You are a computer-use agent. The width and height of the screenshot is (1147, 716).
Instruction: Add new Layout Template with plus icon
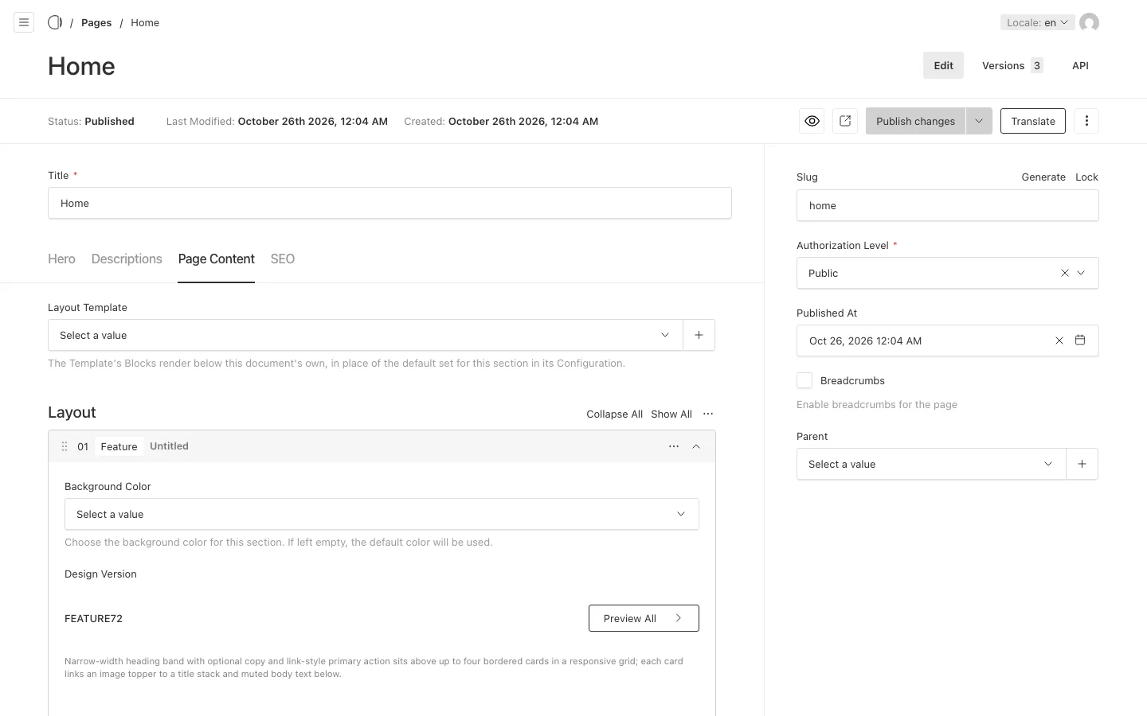[x=699, y=335]
